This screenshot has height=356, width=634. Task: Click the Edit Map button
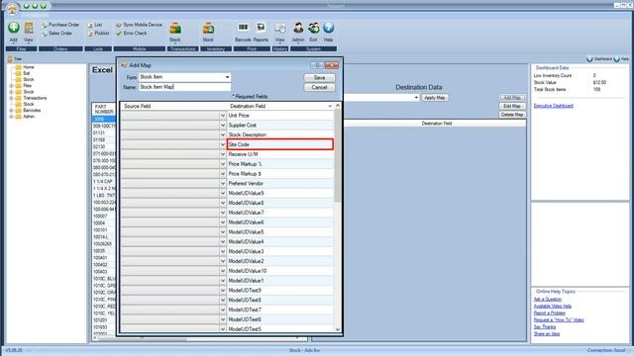click(512, 106)
